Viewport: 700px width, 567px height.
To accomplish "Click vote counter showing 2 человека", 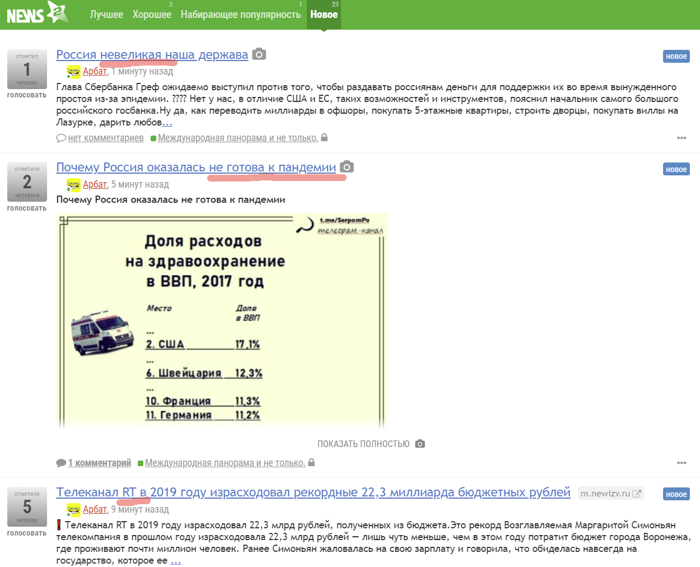I will point(27,182).
